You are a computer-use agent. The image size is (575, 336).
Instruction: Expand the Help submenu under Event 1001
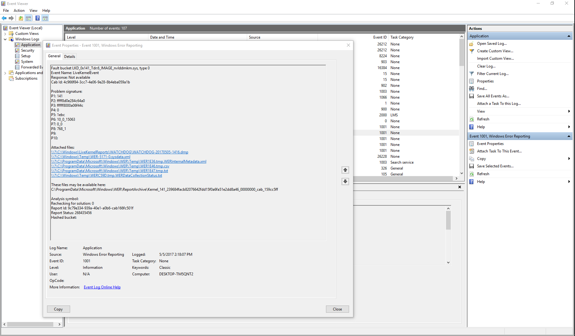tap(569, 182)
